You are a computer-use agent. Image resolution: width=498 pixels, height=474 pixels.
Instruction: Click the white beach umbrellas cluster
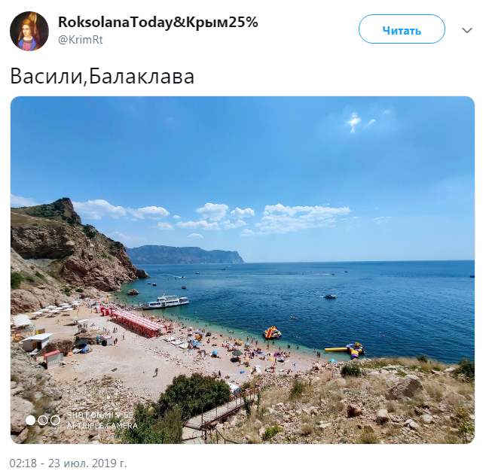[57, 308]
